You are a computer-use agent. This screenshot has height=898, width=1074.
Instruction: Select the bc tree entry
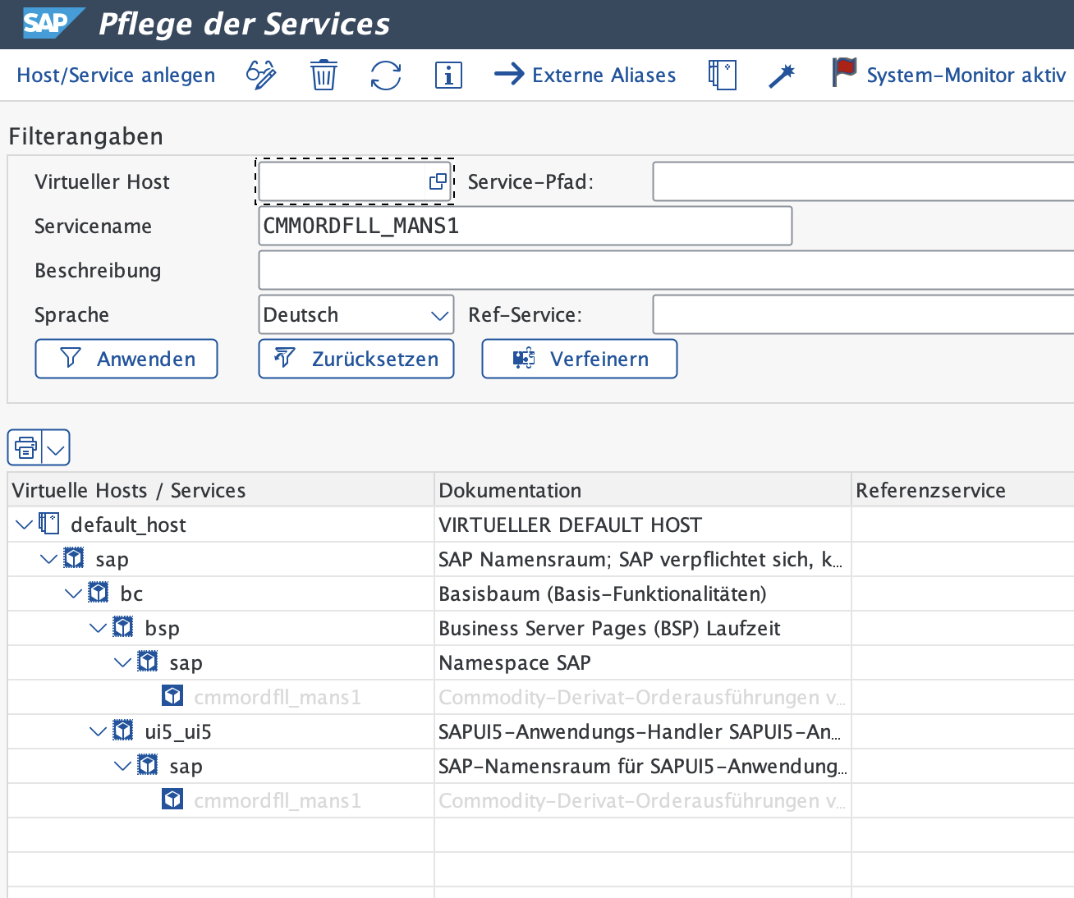pyautogui.click(x=131, y=593)
